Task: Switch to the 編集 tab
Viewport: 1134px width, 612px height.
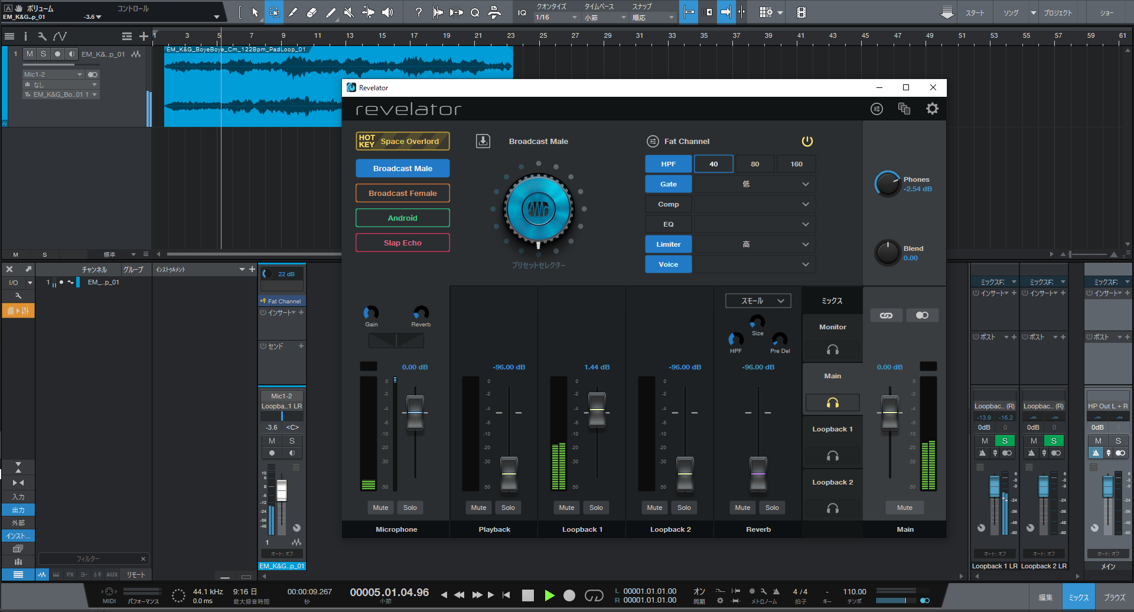Action: click(x=1045, y=597)
